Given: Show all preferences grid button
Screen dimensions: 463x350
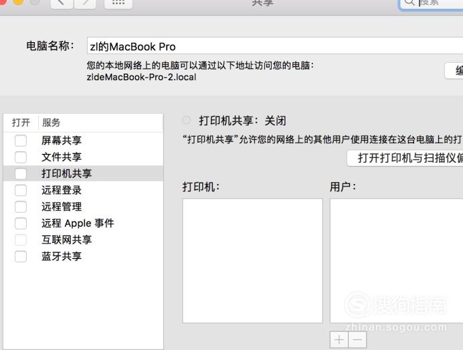Looking at the screenshot, I should coord(118,3).
